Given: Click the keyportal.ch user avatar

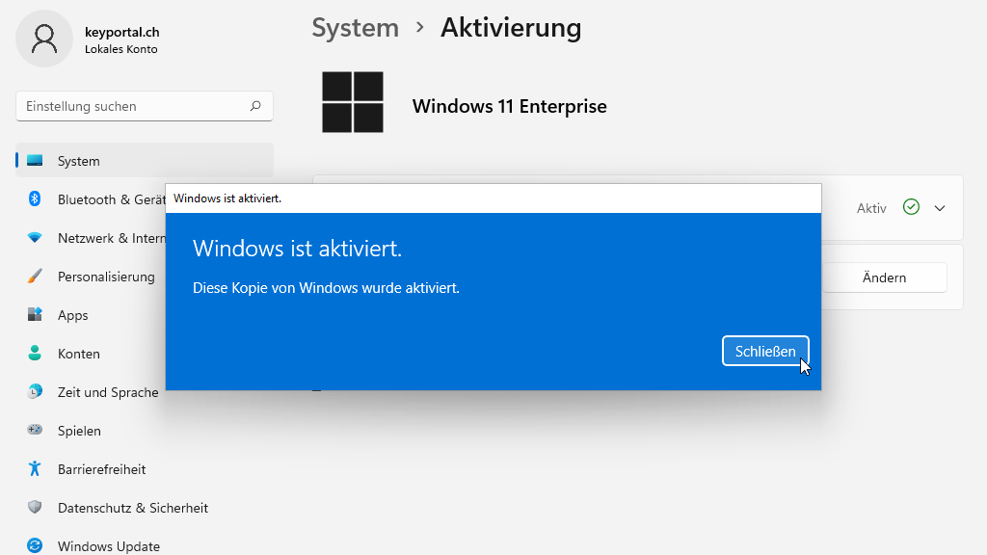Looking at the screenshot, I should tap(44, 39).
